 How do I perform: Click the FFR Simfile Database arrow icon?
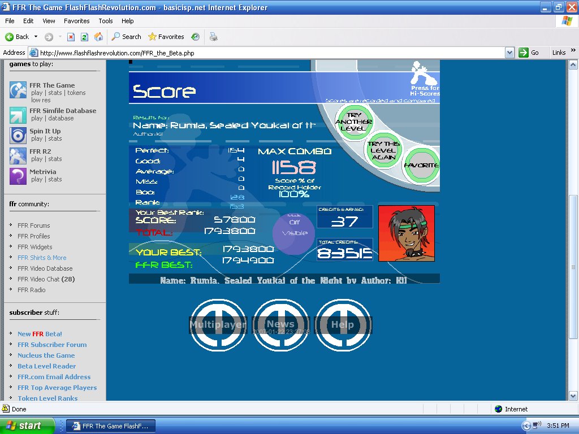click(x=18, y=115)
